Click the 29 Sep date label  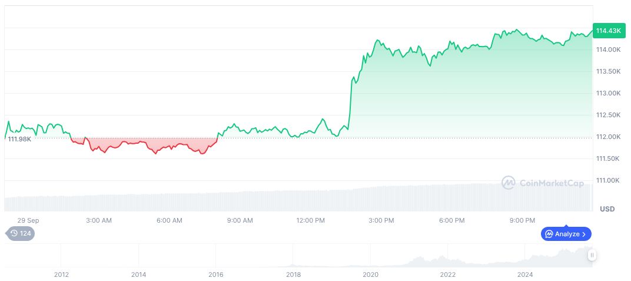click(29, 220)
